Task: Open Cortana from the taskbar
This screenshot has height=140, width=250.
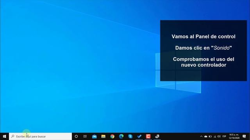Action: click(x=76, y=136)
